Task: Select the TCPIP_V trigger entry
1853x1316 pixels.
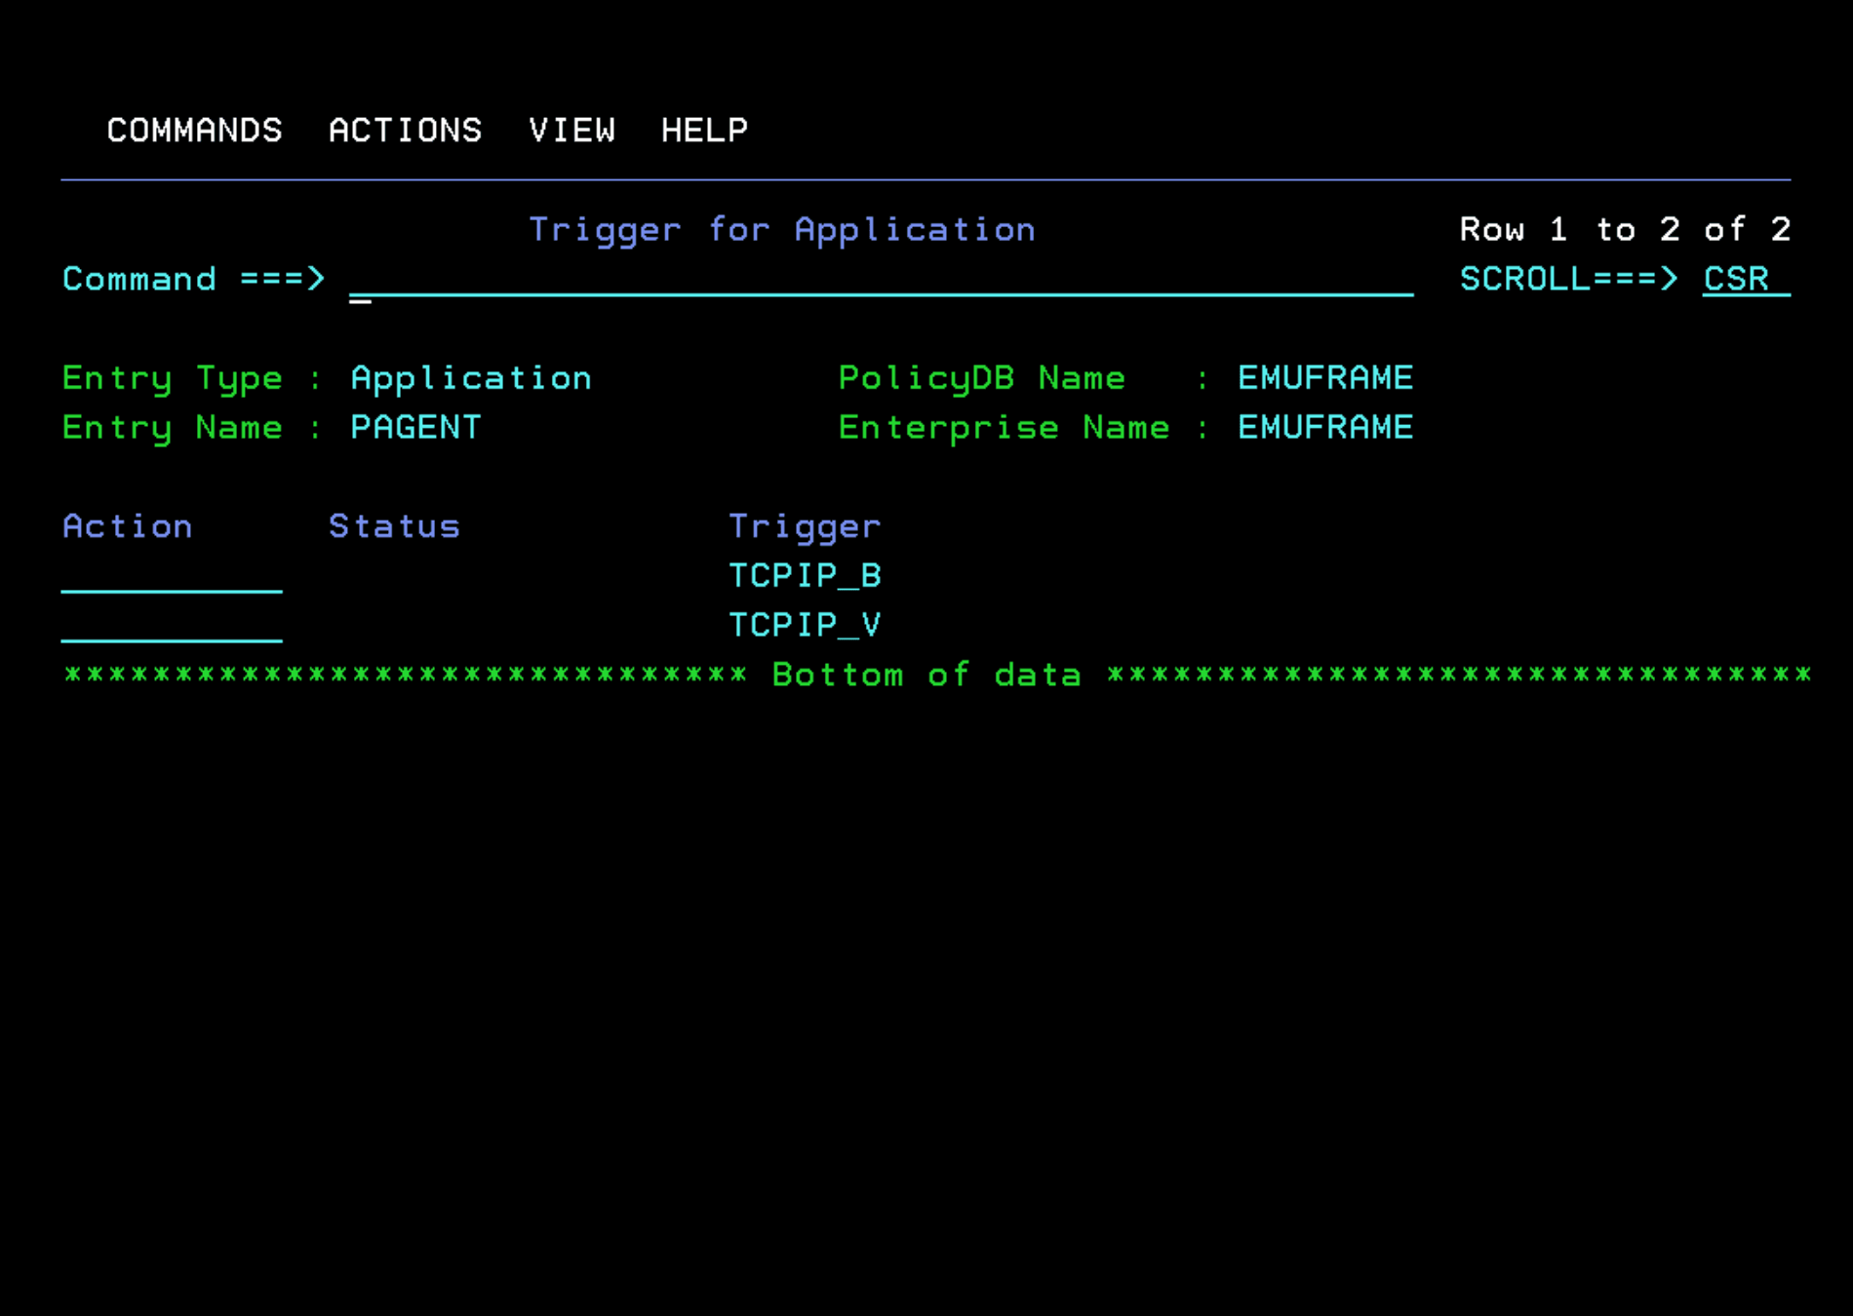Action: point(805,624)
